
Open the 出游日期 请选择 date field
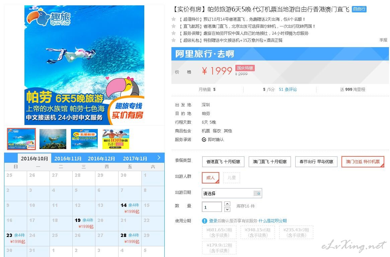(x=232, y=193)
